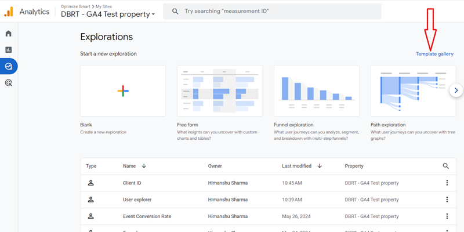Screen dimensions: 464x232
Task: Open the Reports sidebar icon
Action: point(9,50)
